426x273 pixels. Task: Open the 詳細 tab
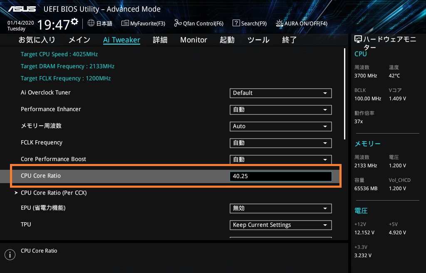pyautogui.click(x=160, y=40)
